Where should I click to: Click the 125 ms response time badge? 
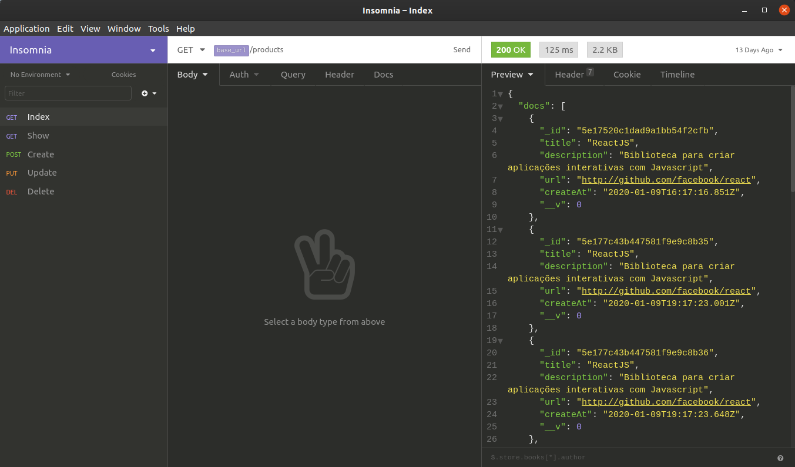click(559, 50)
